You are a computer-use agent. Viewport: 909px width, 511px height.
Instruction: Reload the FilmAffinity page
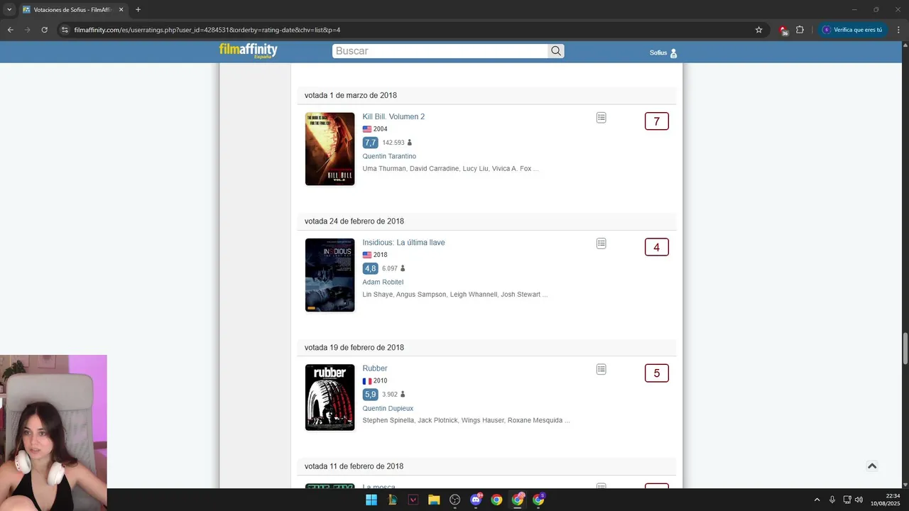(x=44, y=30)
